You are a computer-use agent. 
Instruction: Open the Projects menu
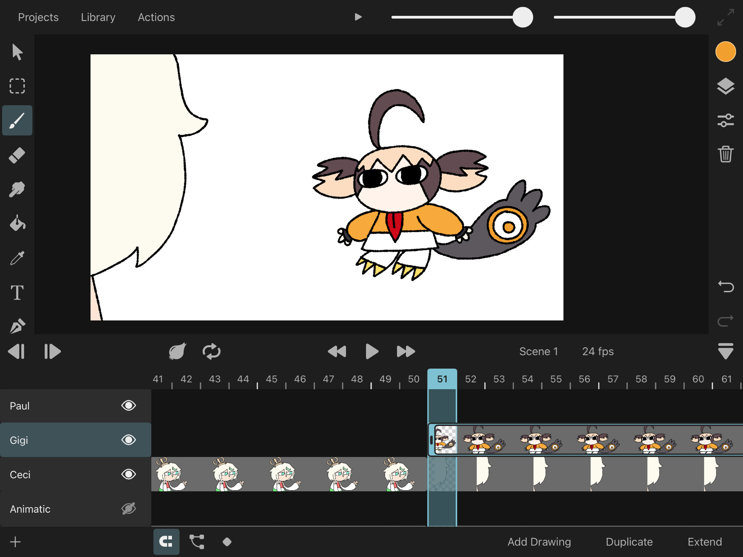click(38, 17)
